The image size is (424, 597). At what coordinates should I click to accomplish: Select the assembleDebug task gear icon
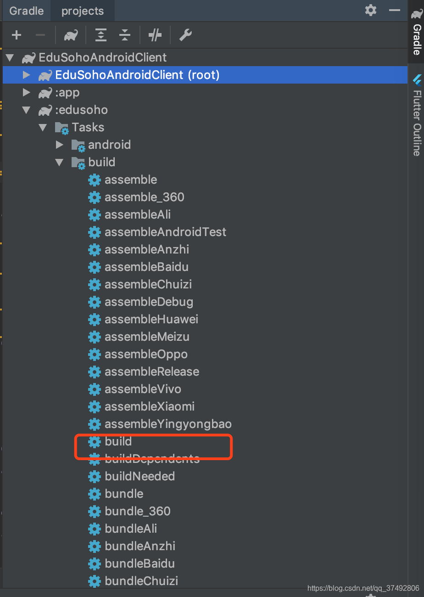pyautogui.click(x=94, y=302)
